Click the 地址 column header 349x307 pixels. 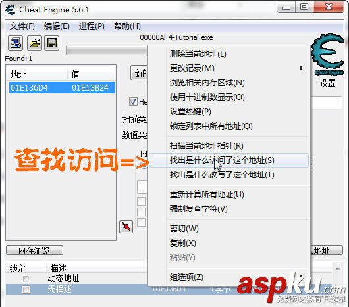tap(18, 74)
